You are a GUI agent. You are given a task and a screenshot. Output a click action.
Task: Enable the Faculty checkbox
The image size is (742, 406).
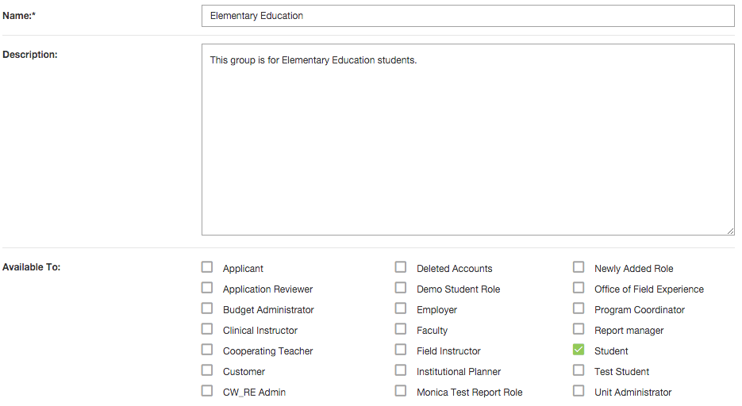tap(400, 329)
